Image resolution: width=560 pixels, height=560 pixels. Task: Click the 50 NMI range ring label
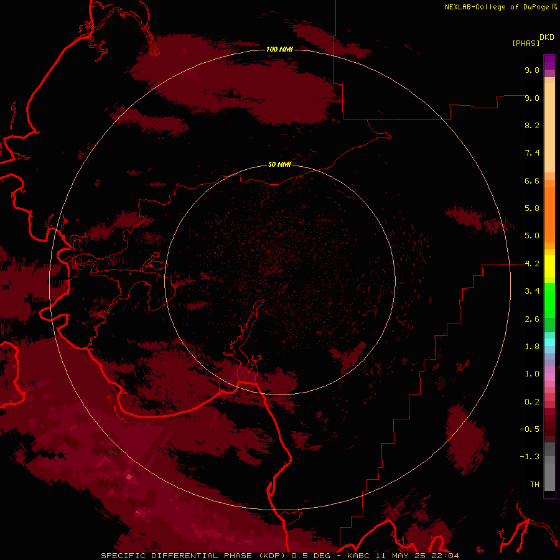[279, 165]
